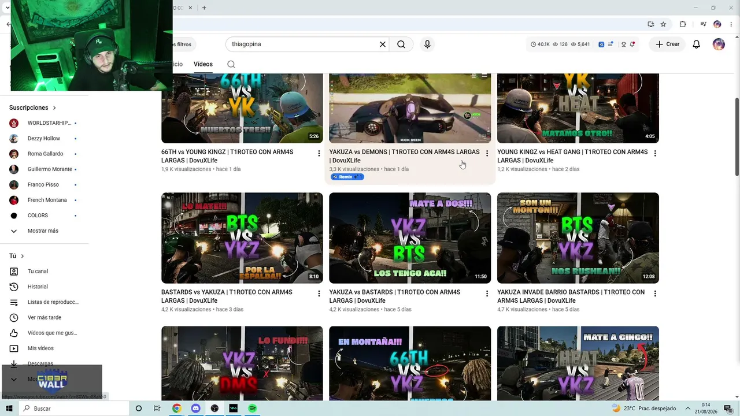740x416 pixels.
Task: Open options for YAKUZA vs DEMONS video
Action: [487, 153]
